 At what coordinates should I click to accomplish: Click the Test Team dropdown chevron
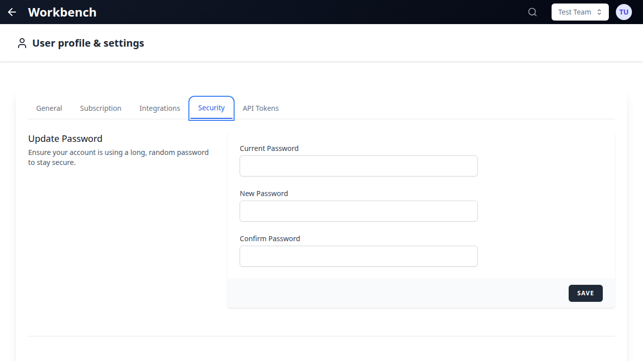tap(599, 12)
